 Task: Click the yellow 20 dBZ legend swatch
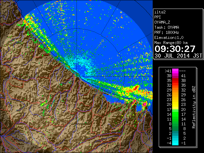pos(175,105)
